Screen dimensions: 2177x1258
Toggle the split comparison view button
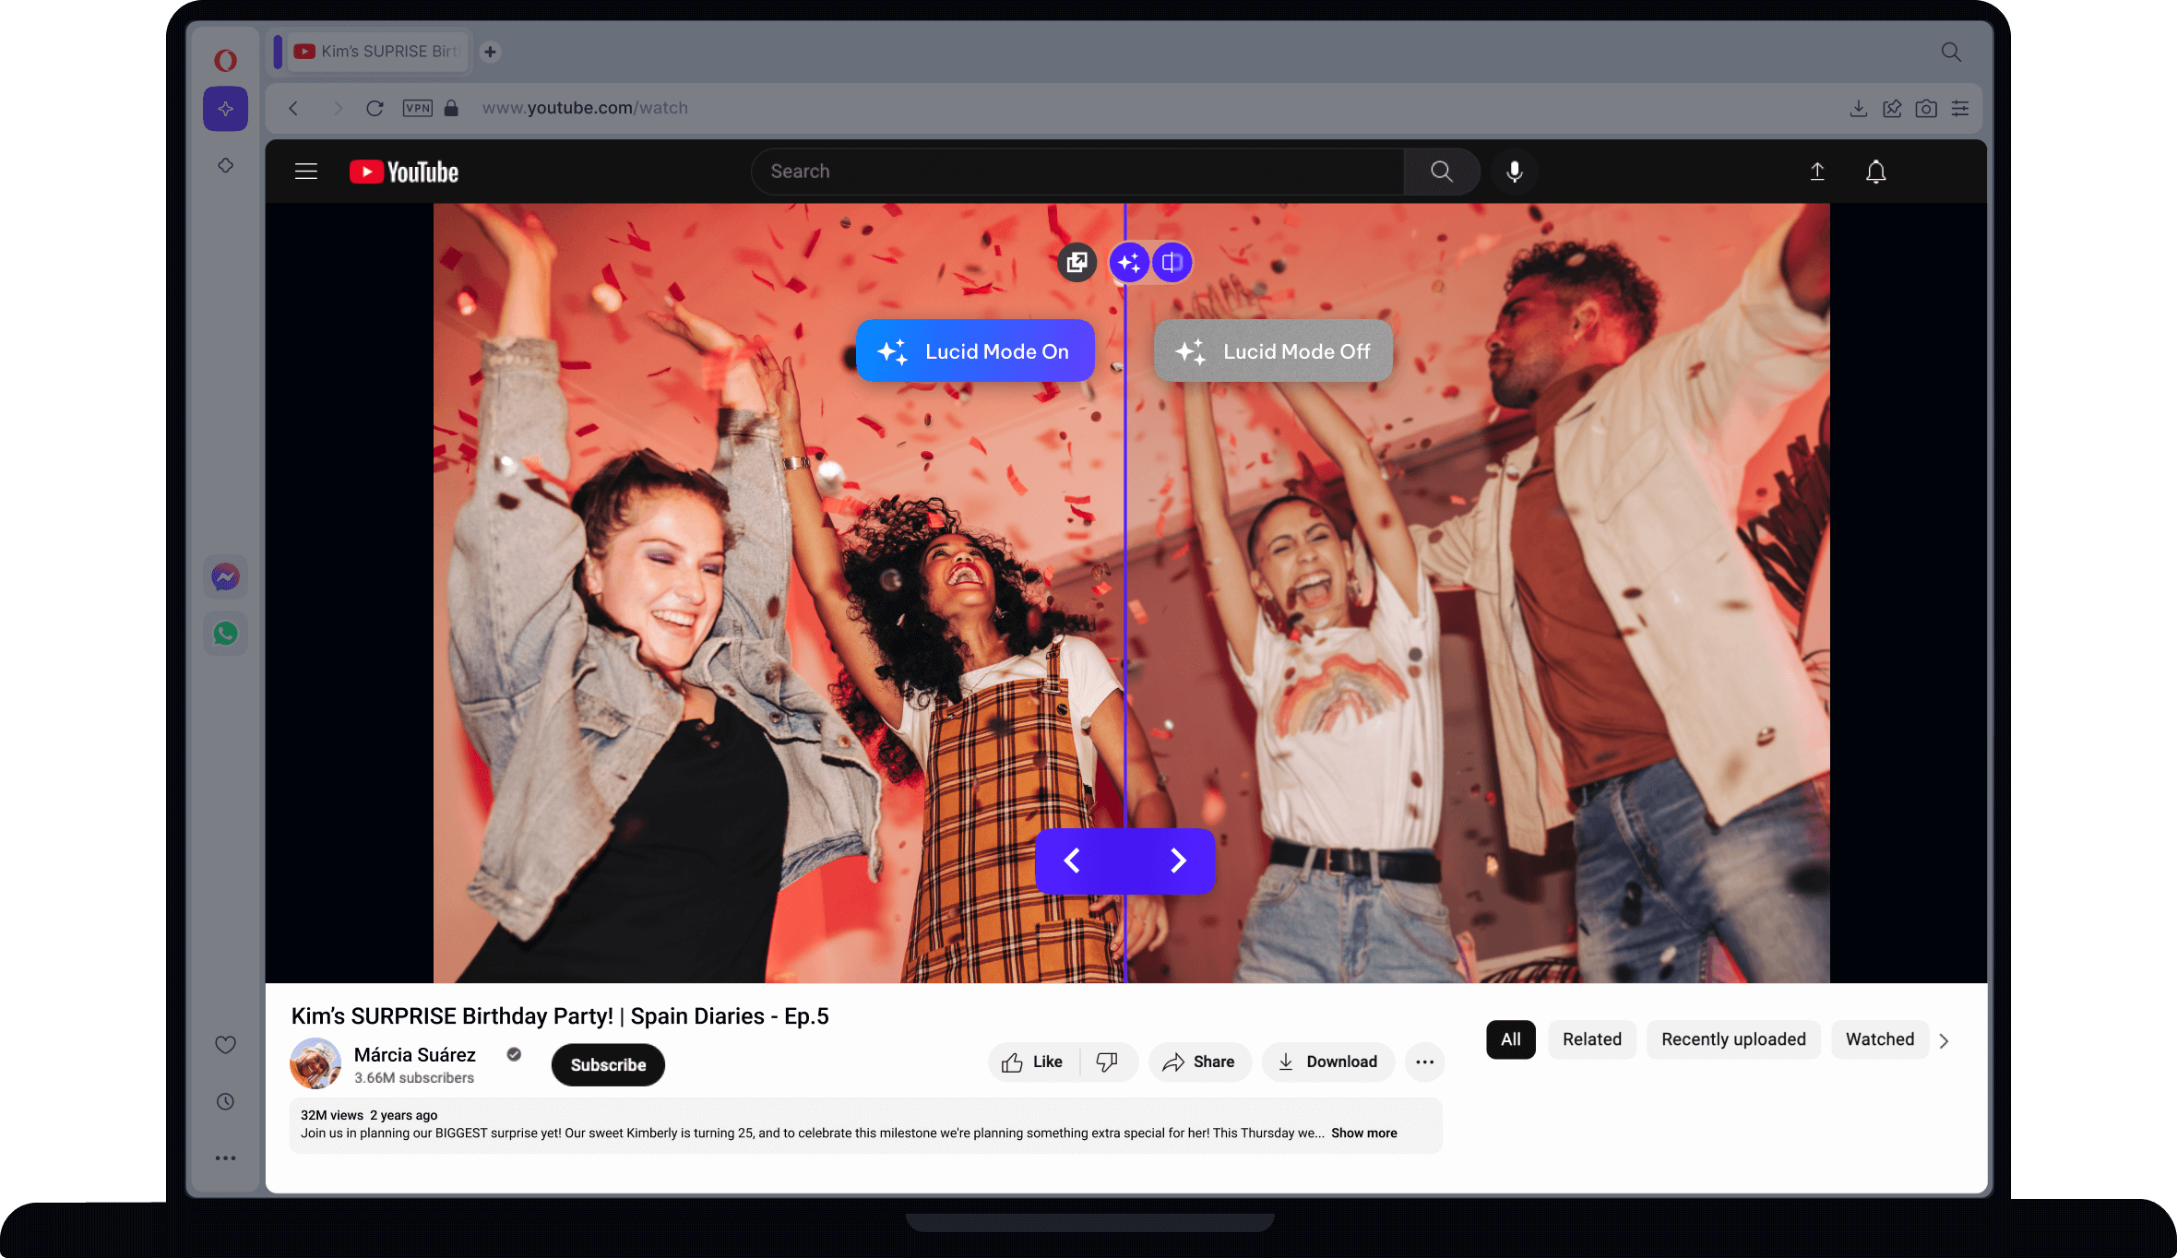click(x=1172, y=263)
